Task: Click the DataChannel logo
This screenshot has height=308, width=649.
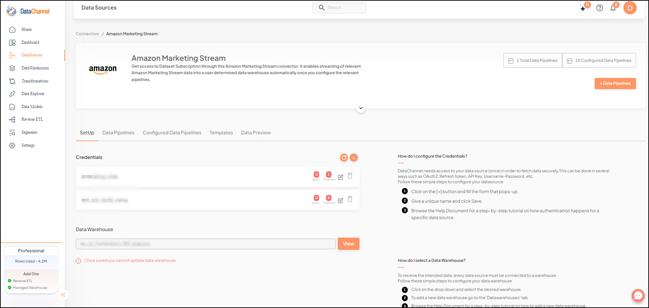Action: pos(28,11)
